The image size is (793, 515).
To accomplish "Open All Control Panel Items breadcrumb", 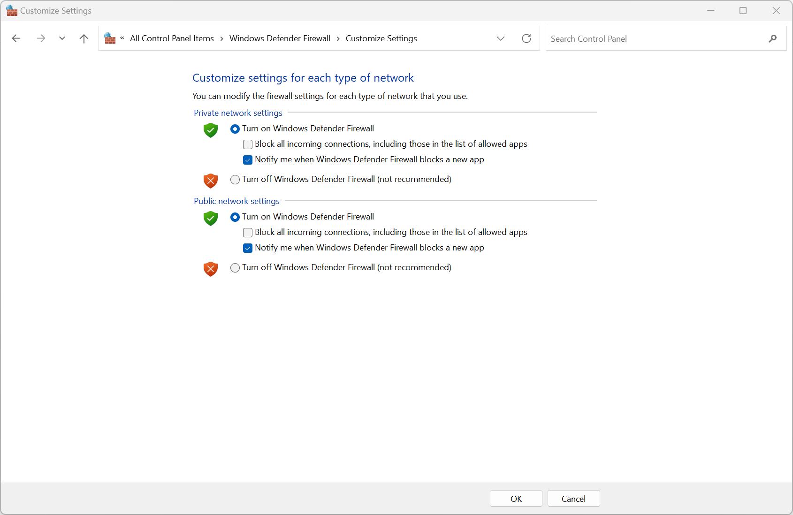I will [x=172, y=38].
